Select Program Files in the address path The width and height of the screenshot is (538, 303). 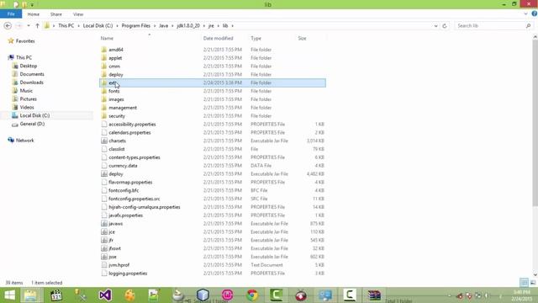136,26
